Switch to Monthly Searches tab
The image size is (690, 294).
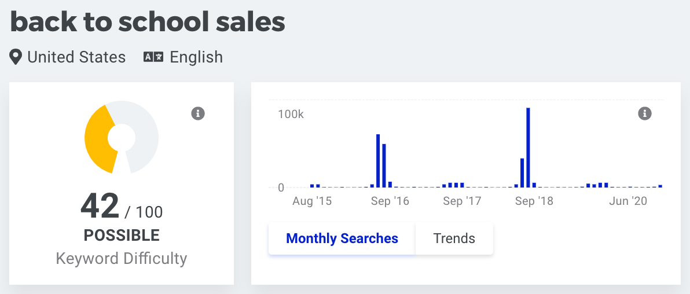342,238
